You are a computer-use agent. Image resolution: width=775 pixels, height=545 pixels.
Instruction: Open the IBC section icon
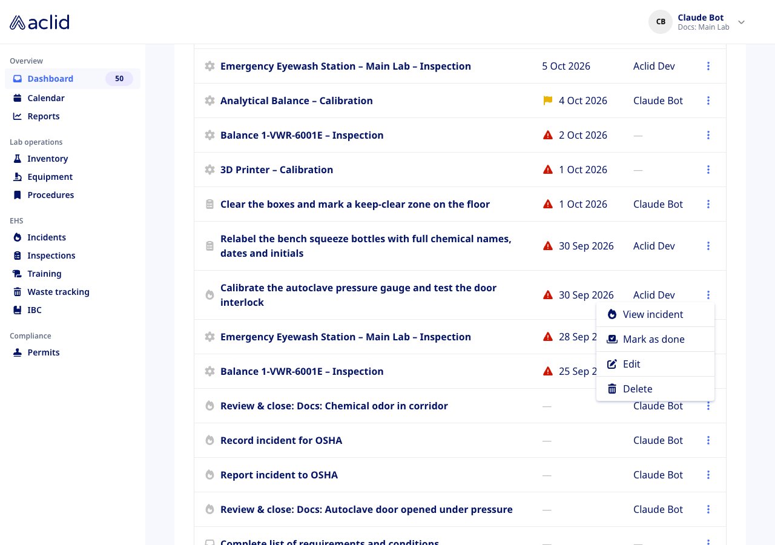coord(18,310)
